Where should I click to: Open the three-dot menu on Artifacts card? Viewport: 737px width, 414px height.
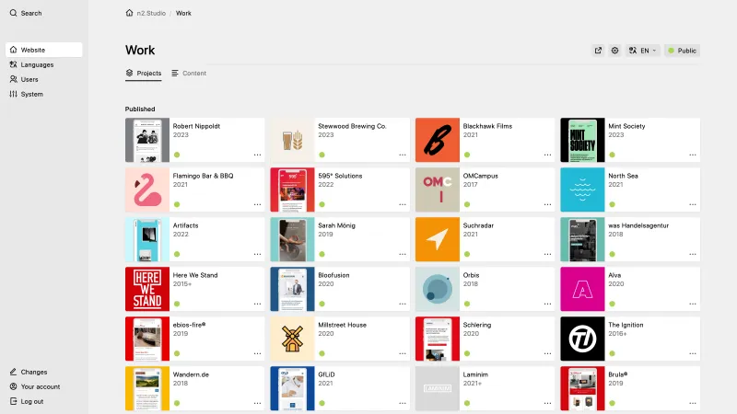click(257, 254)
